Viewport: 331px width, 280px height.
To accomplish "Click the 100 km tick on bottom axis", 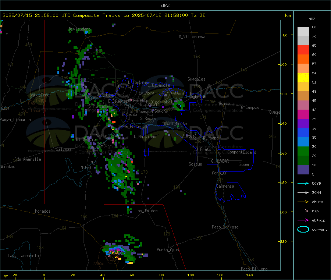I will (191, 275).
